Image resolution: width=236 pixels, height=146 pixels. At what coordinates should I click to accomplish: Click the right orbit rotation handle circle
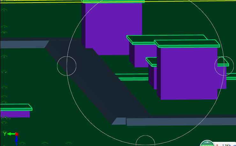click(224, 66)
